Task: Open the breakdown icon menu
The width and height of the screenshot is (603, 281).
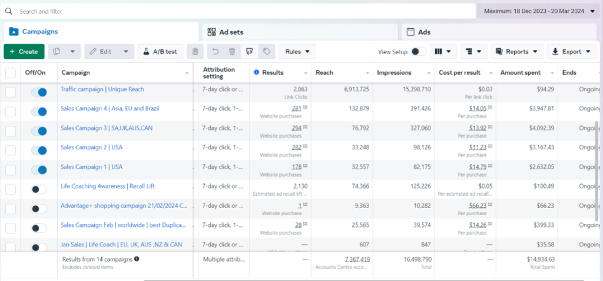Action: tap(474, 52)
